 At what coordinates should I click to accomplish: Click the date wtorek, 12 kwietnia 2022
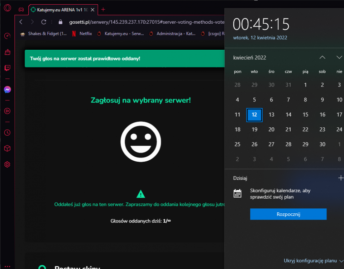pyautogui.click(x=260, y=38)
